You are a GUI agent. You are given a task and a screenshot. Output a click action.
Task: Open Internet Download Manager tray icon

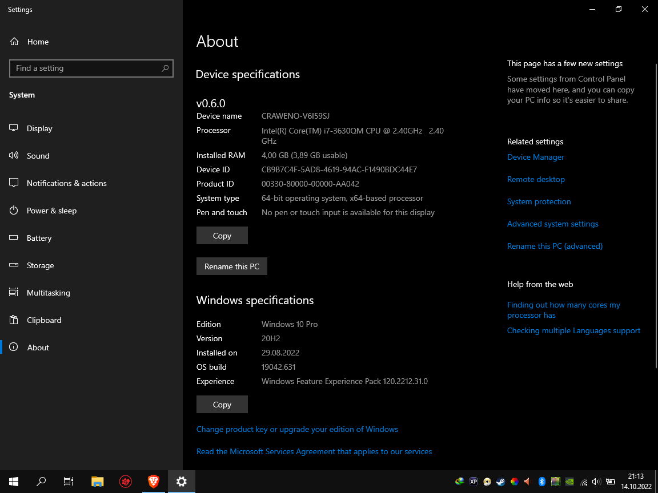[x=459, y=482]
